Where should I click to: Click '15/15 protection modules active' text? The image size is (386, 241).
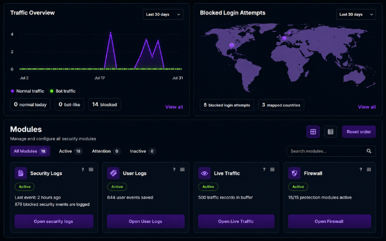[x=320, y=198]
